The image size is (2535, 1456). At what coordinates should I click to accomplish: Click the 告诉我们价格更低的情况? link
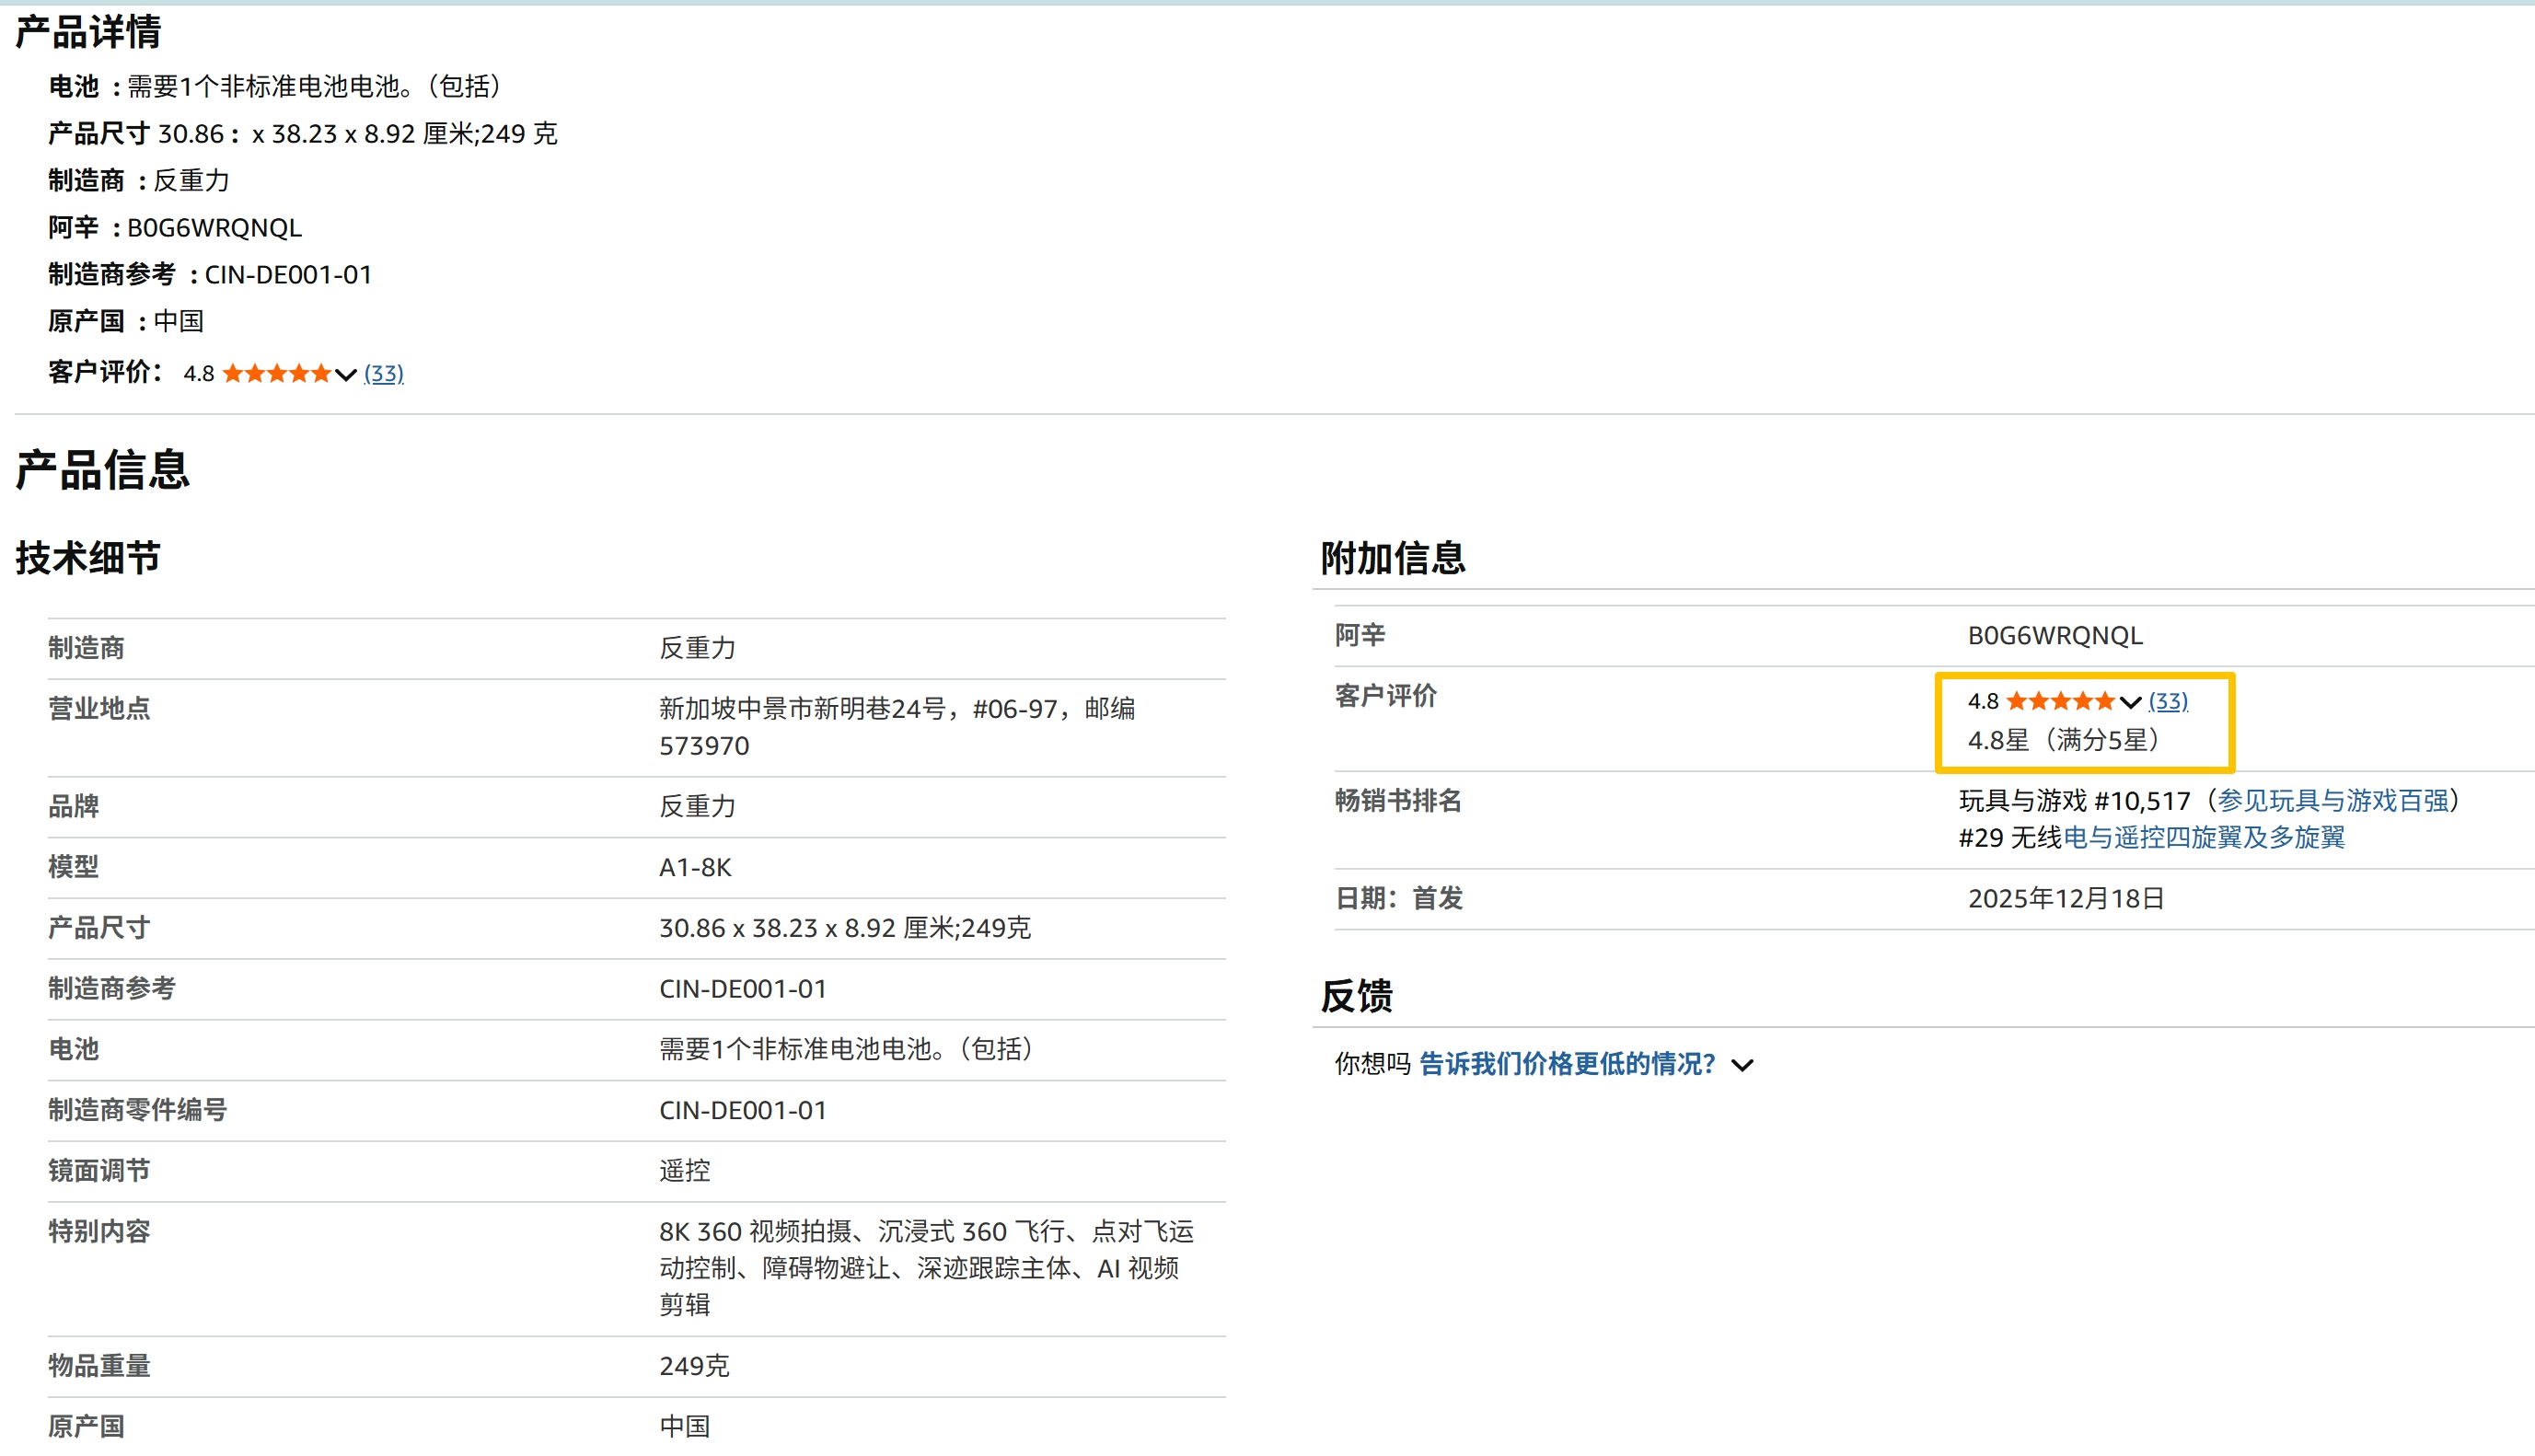(1567, 1064)
